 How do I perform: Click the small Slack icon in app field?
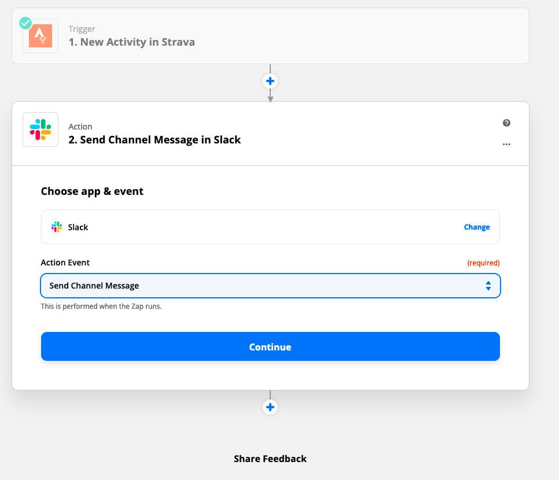pos(56,227)
